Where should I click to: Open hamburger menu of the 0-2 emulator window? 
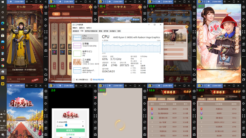[x=76, y=2]
